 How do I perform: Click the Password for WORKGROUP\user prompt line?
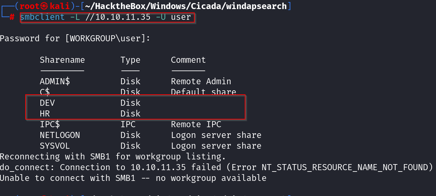click(x=75, y=38)
